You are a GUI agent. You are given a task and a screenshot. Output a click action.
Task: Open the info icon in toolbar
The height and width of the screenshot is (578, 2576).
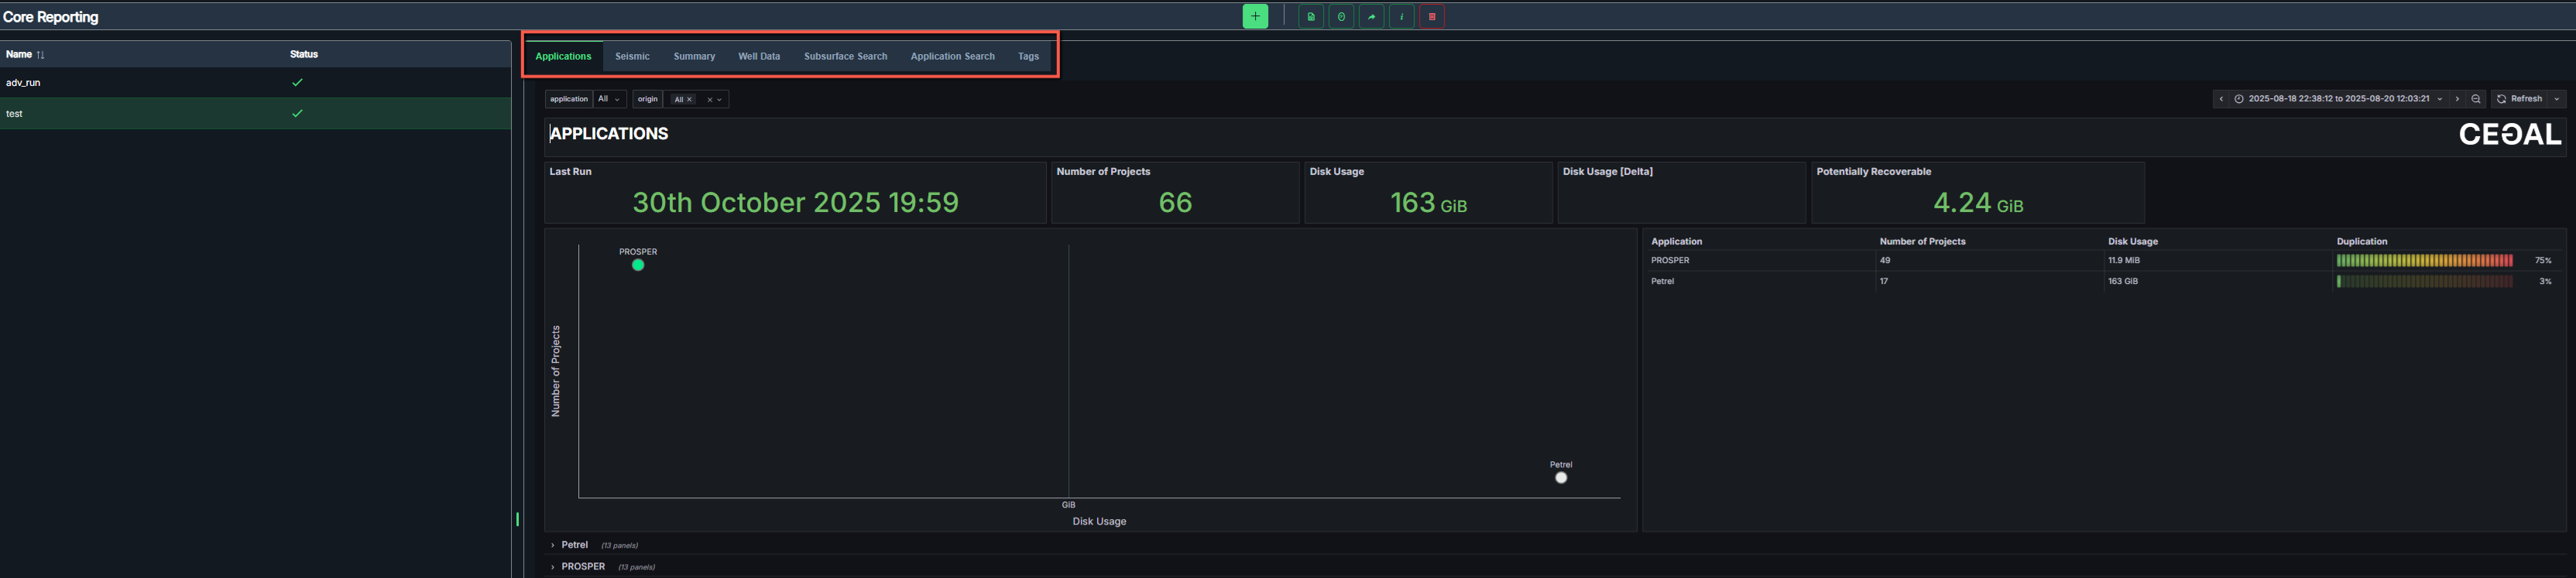point(1401,16)
